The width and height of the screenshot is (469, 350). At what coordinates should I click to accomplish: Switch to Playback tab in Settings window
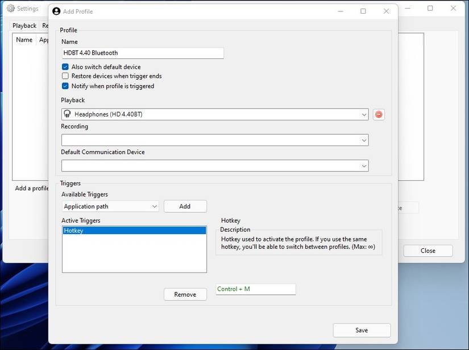coord(24,26)
